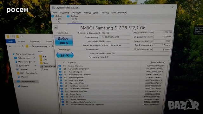Click Този компютър in Explorer address bar
Viewport: 203px width, 114px height.
[x=40, y=46]
